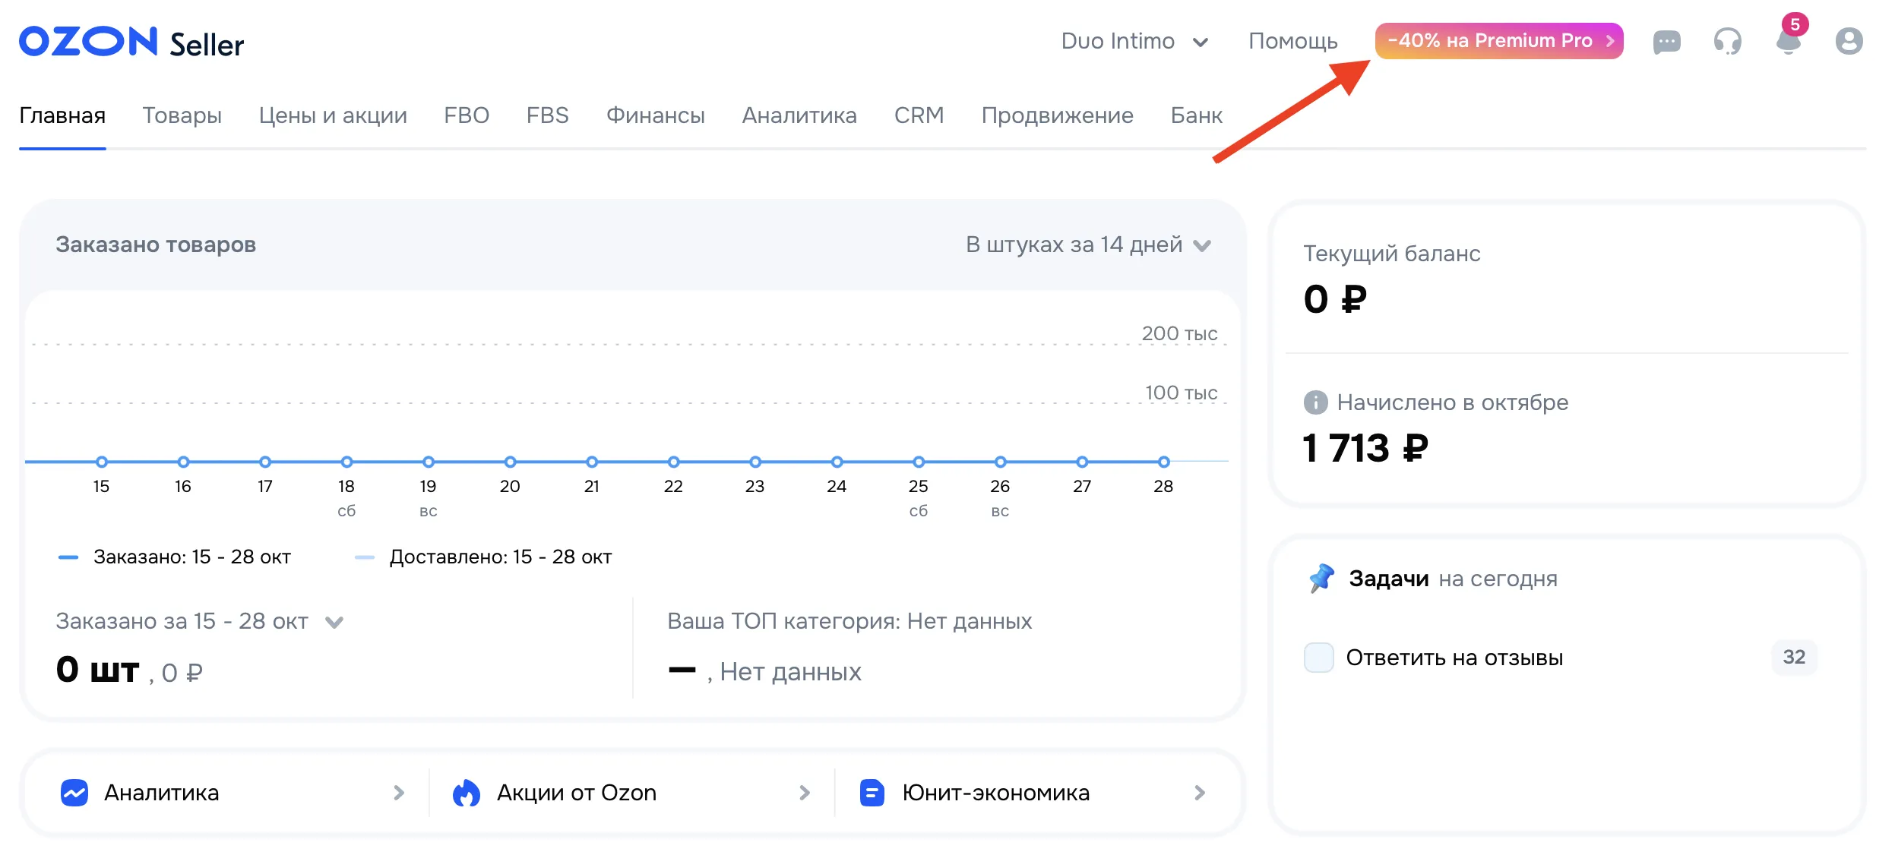Click the flame icon for Акции от Ozon
This screenshot has height=855, width=1895.
coord(466,793)
